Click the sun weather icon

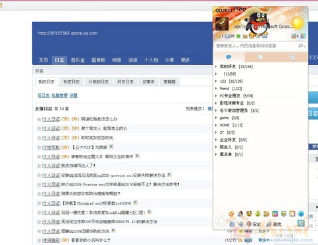pos(297,23)
